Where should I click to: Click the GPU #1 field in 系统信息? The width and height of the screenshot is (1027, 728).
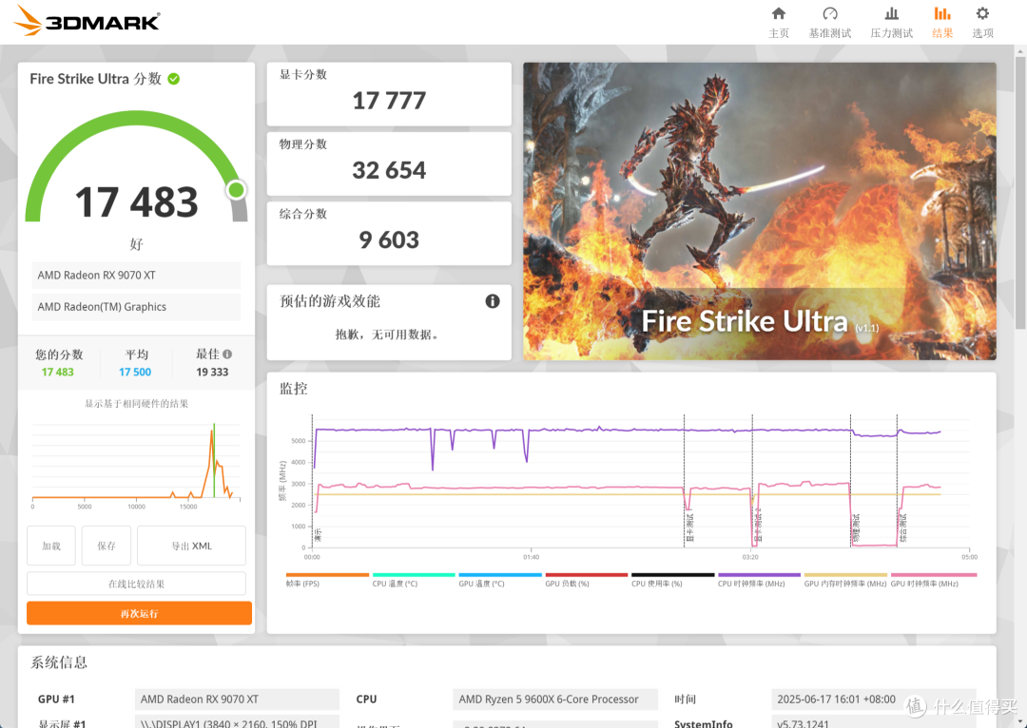click(x=237, y=699)
